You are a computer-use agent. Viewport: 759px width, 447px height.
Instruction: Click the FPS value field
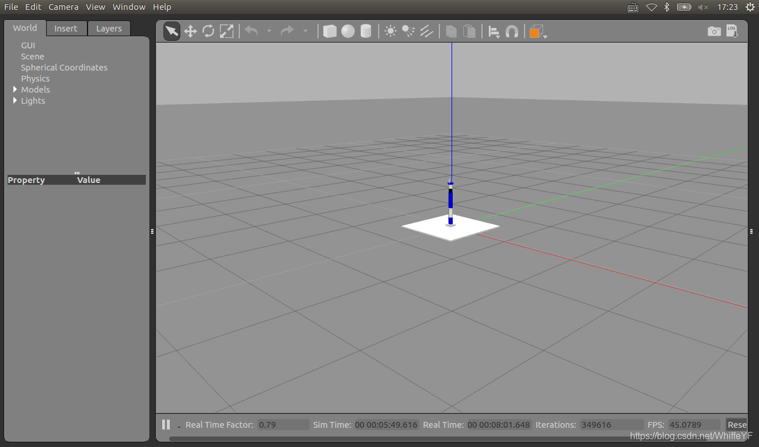[x=694, y=424]
